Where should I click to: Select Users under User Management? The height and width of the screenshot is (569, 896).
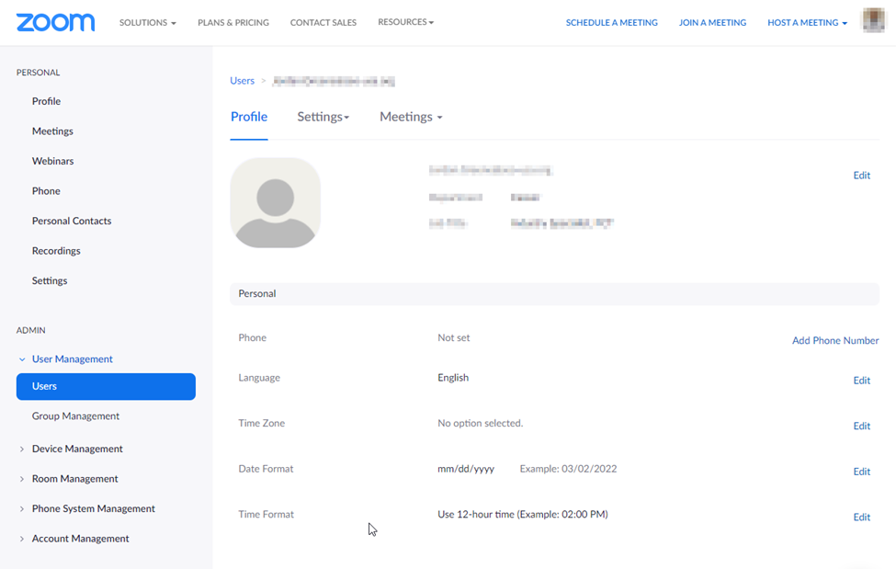[106, 387]
